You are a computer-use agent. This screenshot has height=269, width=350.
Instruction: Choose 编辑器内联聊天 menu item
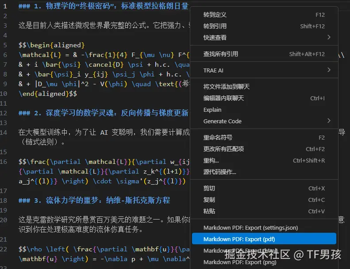(264, 99)
